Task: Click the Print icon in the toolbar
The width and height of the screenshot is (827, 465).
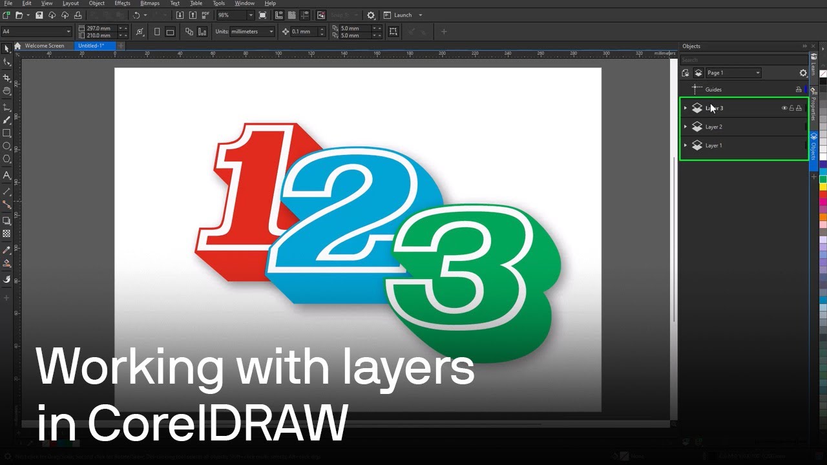Action: click(78, 15)
